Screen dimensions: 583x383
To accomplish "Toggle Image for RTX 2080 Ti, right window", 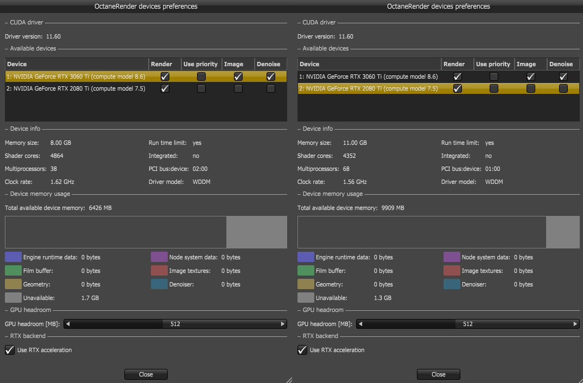I will point(530,88).
